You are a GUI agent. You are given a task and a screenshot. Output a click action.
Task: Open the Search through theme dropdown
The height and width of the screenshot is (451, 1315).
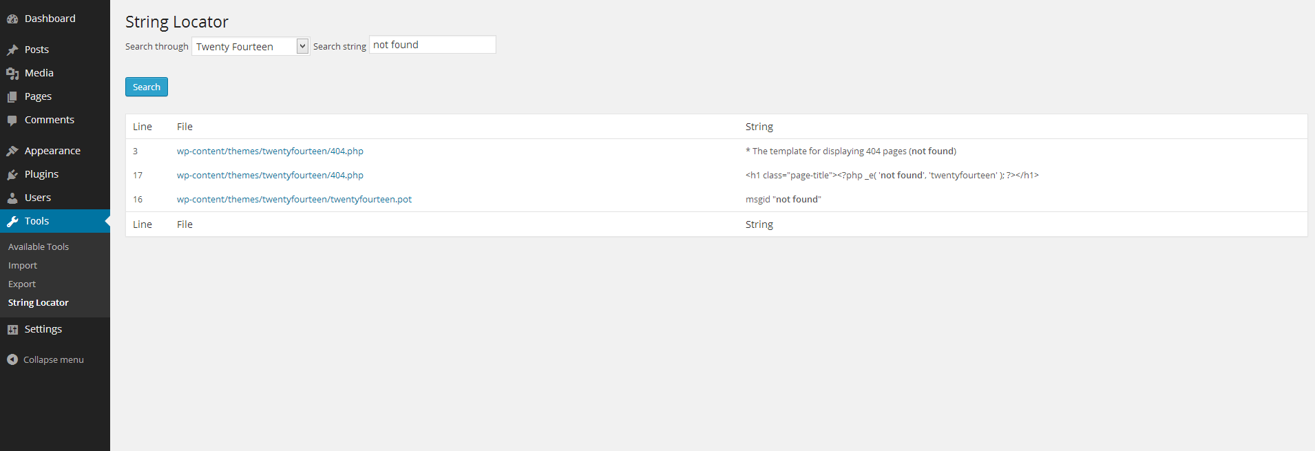(x=251, y=46)
